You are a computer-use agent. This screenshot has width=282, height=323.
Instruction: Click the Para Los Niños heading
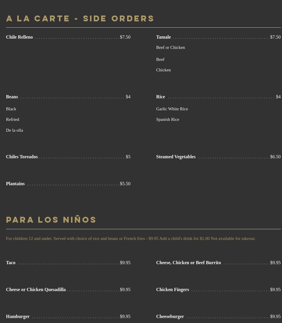pyautogui.click(x=51, y=220)
